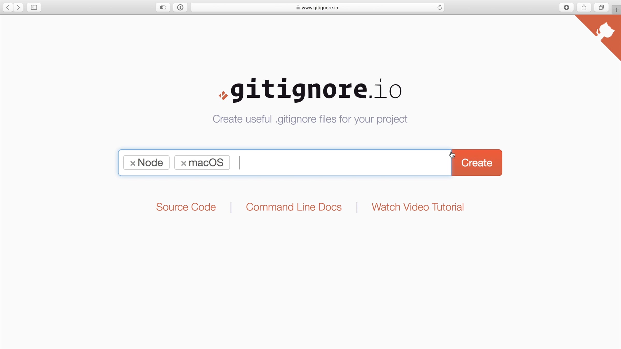This screenshot has height=349, width=621.
Task: Reload the gitignore.io page
Action: coord(439,7)
